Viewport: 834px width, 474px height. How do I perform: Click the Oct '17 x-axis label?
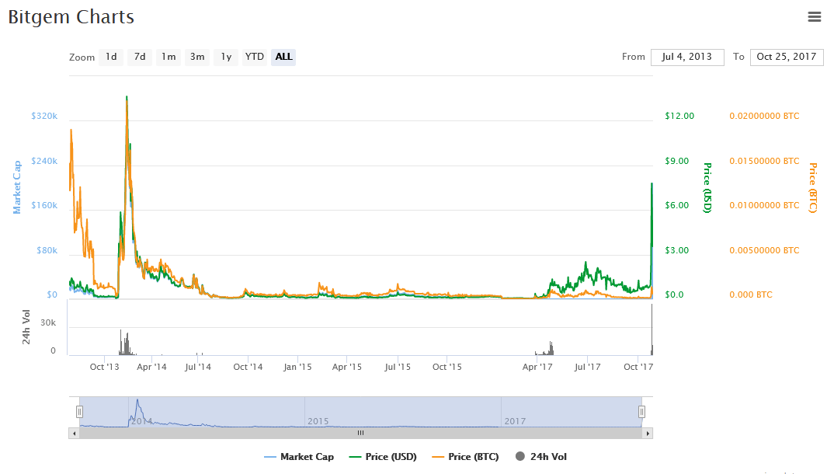pyautogui.click(x=638, y=367)
